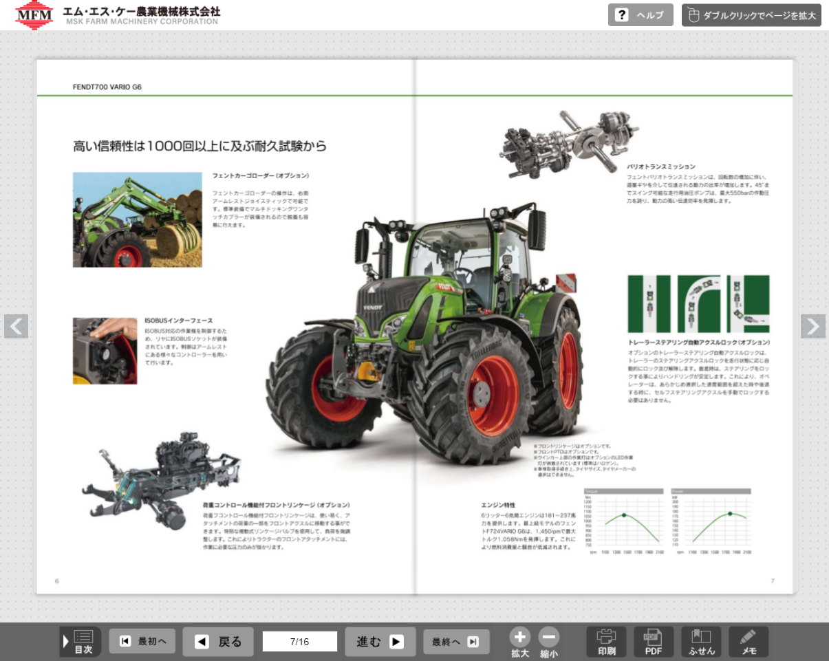Jump to last page with 最終へ
This screenshot has height=661, width=829.
pos(456,641)
